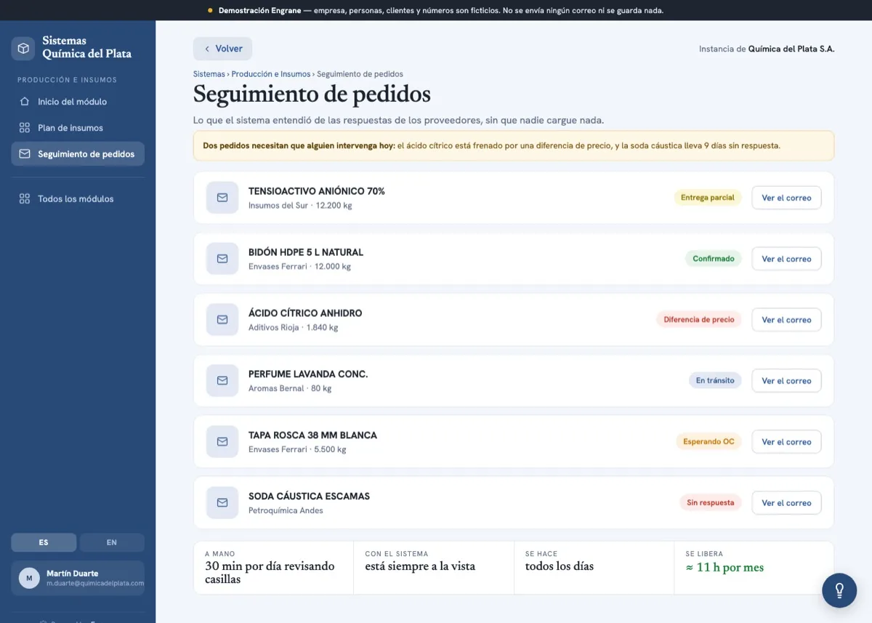Viewport: 872px width, 623px height.
Task: View the email for Ácido Cítrico Anhidro
Action: pyautogui.click(x=786, y=320)
